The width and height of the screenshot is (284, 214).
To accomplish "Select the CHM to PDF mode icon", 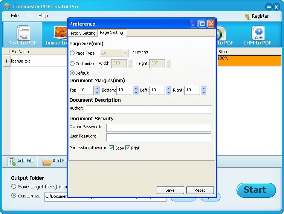I will pyautogui.click(x=258, y=33).
